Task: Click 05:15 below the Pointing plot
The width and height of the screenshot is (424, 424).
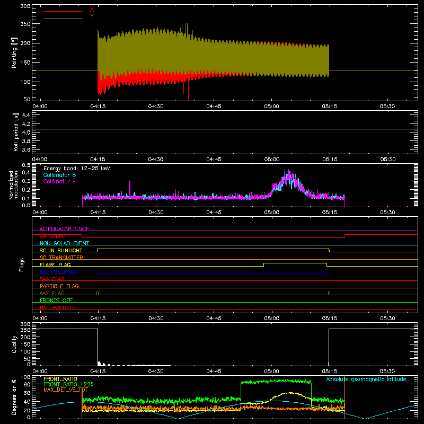Action: (329, 107)
